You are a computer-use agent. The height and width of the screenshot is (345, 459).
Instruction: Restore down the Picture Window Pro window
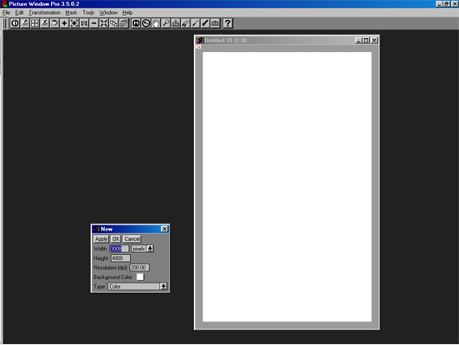click(446, 3)
